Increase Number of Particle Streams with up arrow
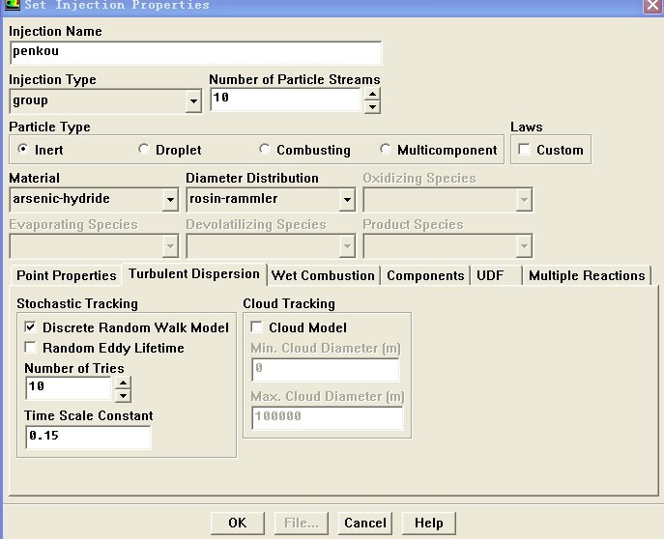 tap(372, 94)
